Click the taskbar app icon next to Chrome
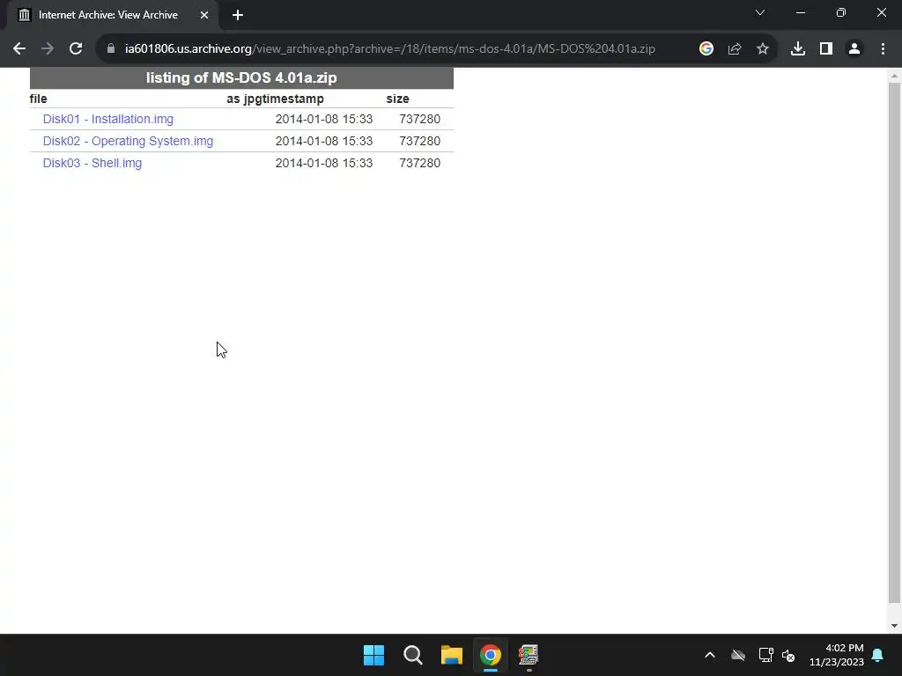 (529, 655)
